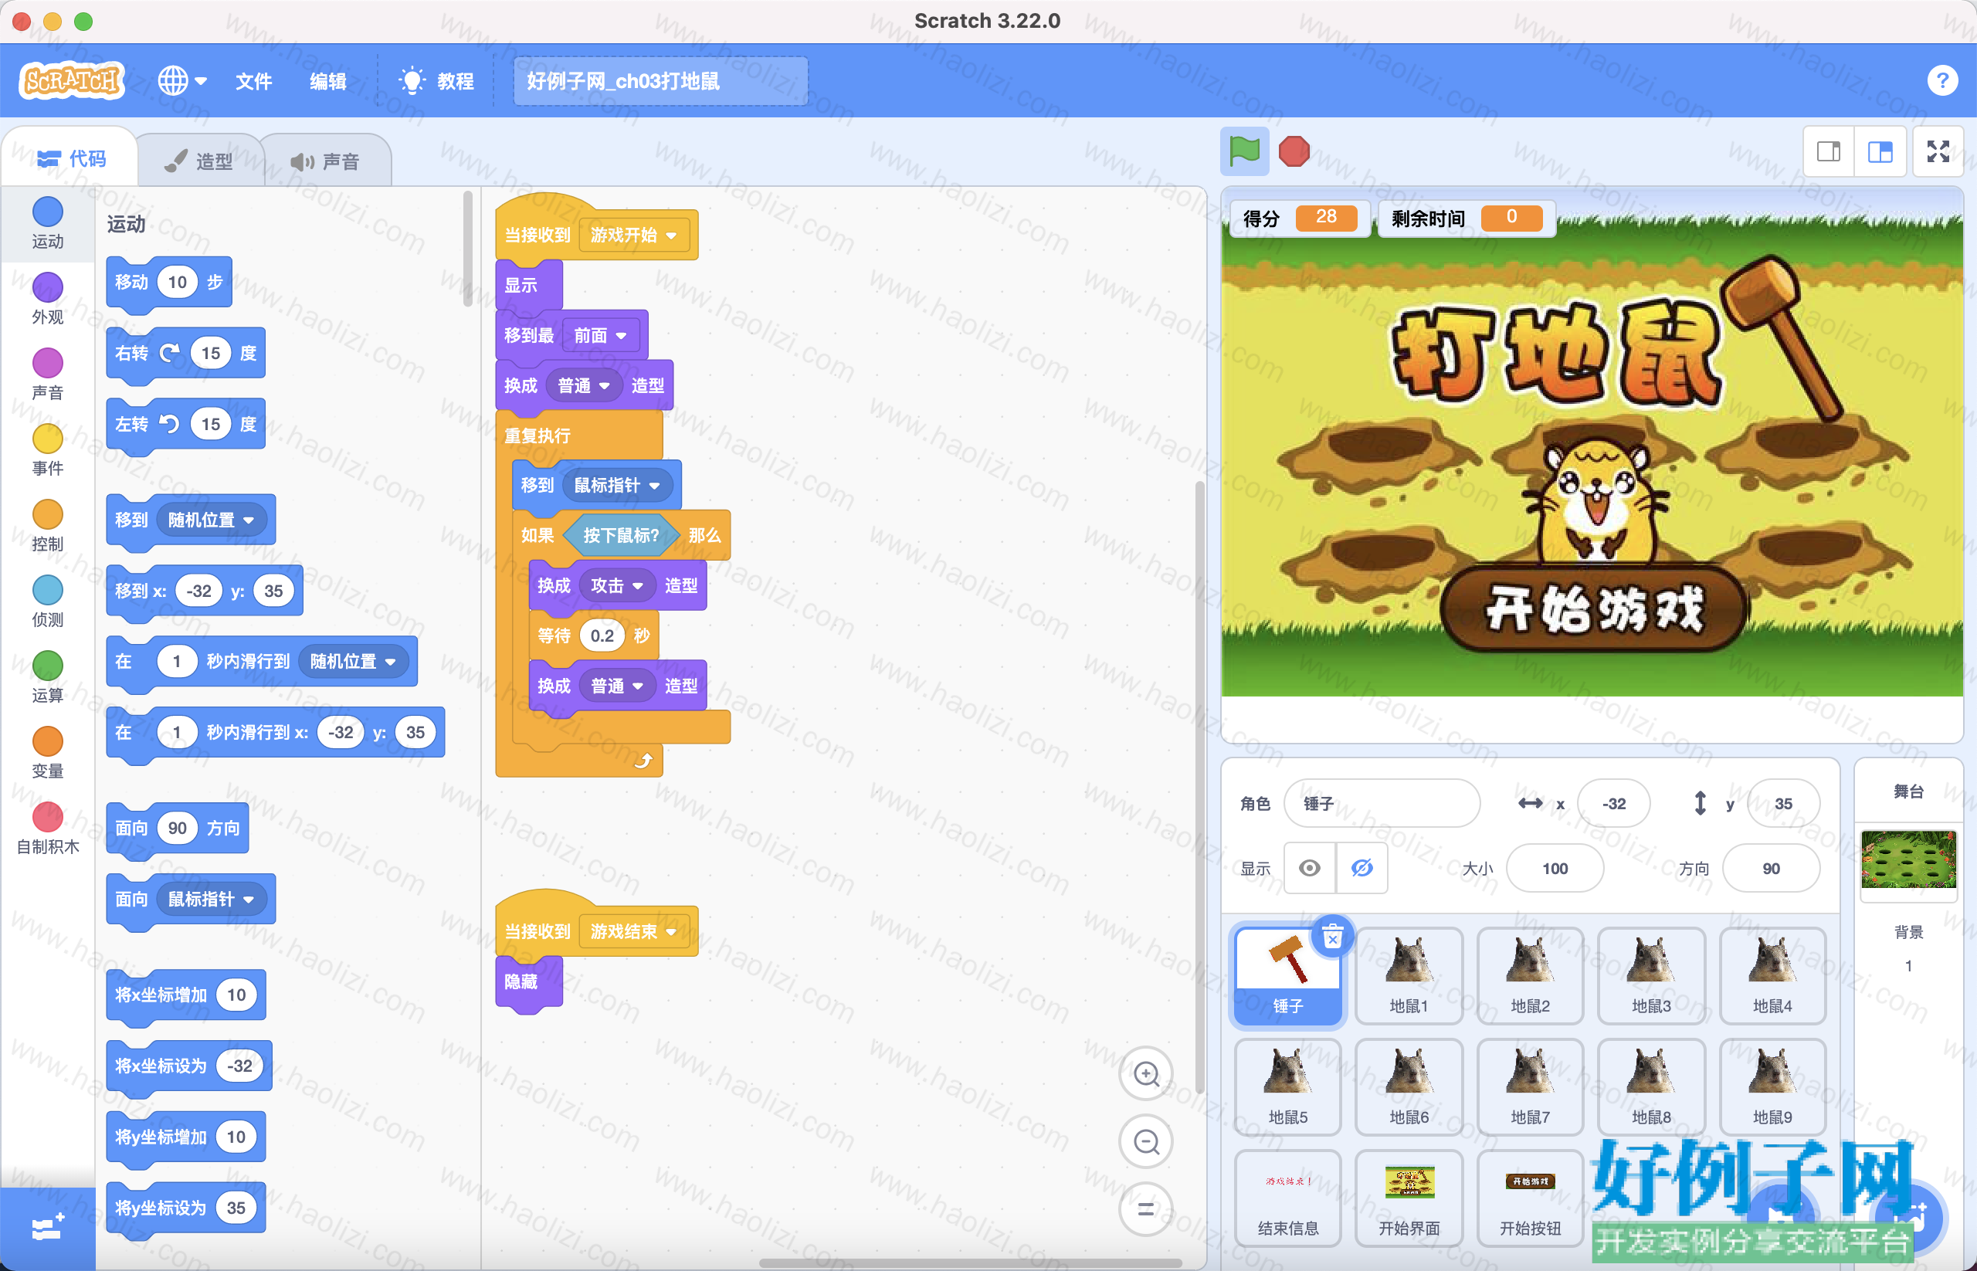
Task: Enter full screen stage mode
Action: tap(1938, 151)
